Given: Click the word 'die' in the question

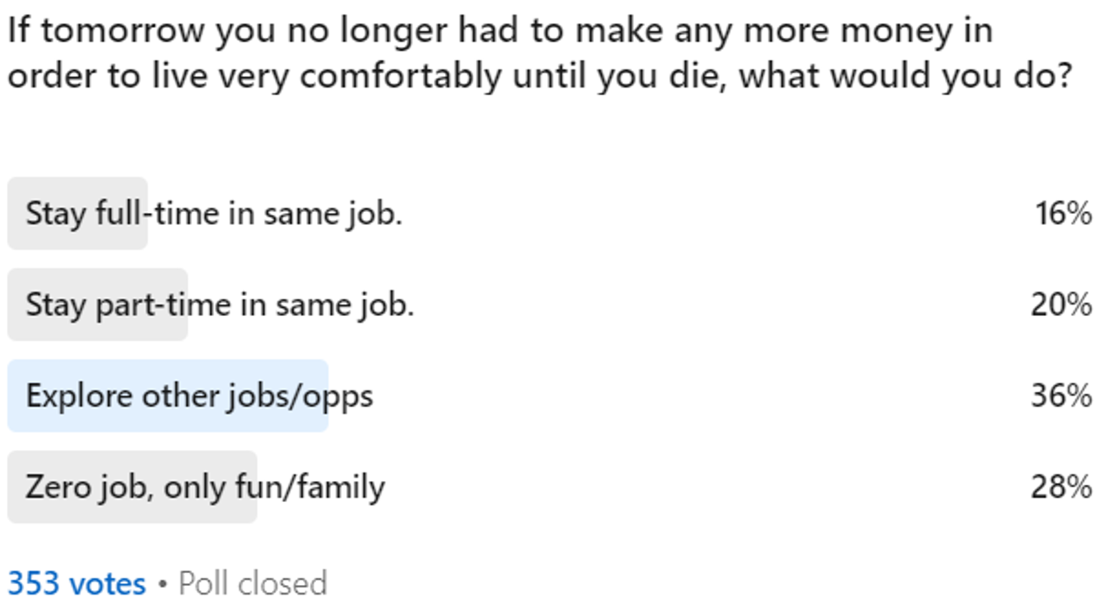Looking at the screenshot, I should pos(698,76).
